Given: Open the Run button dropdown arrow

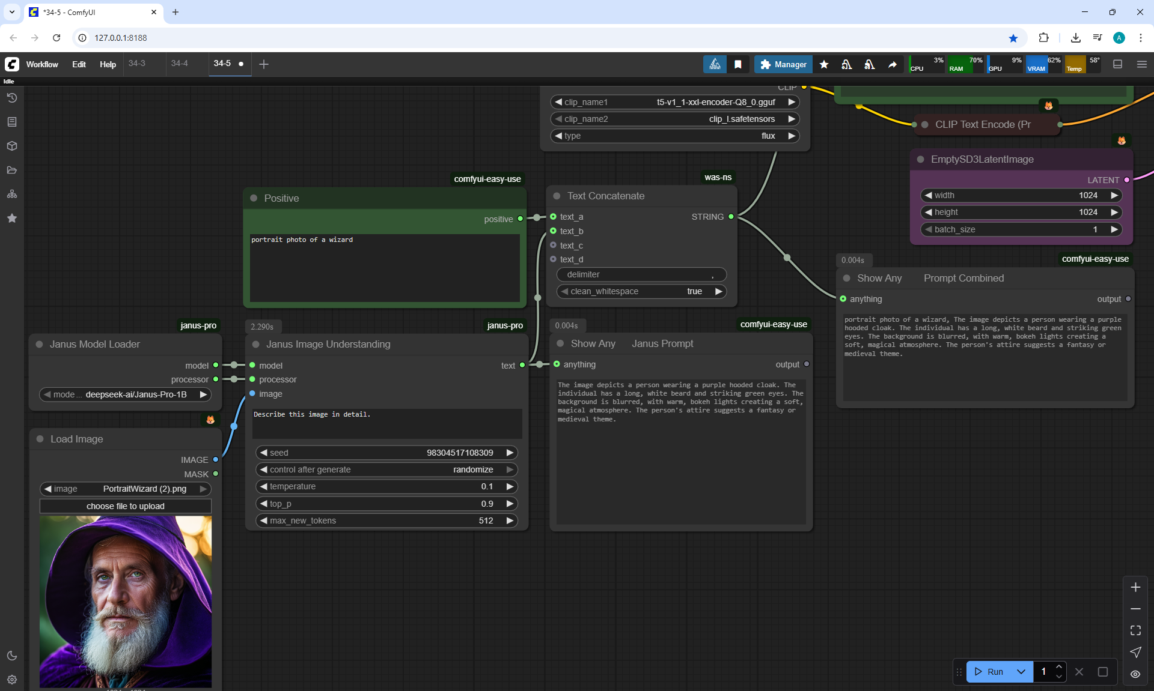Looking at the screenshot, I should pos(1021,672).
